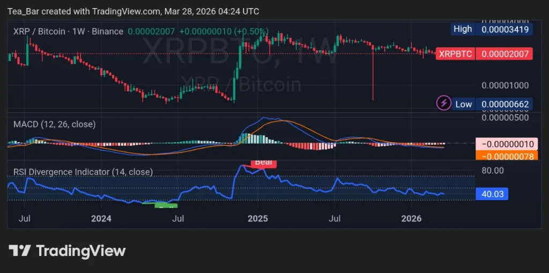Click the MACD (12, 26, close) legend
The width and height of the screenshot is (549, 273).
pos(54,124)
